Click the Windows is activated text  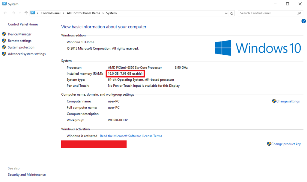click(x=82, y=136)
